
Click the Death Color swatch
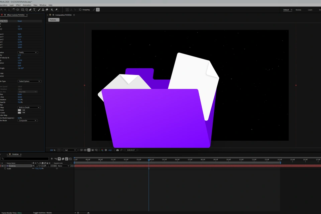pos(19,113)
